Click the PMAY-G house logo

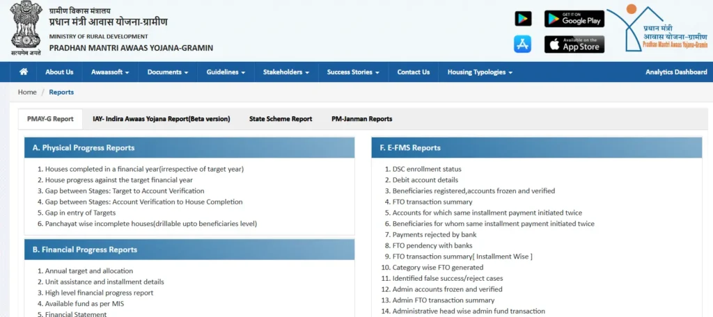(658, 29)
